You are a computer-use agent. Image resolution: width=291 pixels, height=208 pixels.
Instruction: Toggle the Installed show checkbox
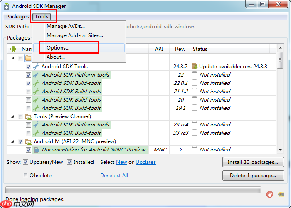coord(69,162)
